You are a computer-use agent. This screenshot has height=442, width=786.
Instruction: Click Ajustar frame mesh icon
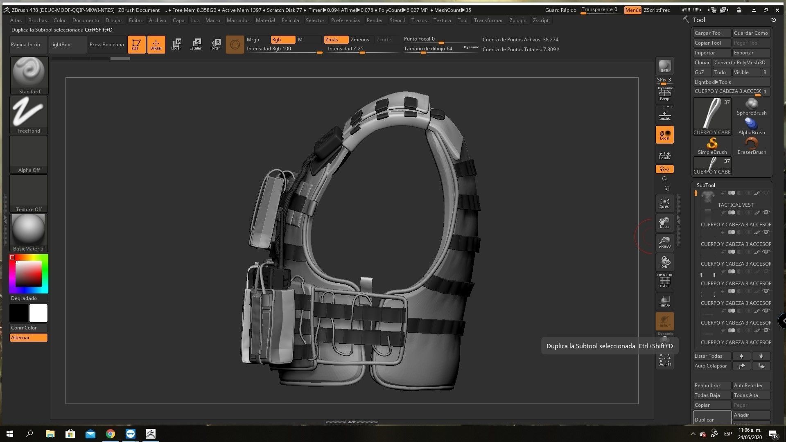pos(664,203)
